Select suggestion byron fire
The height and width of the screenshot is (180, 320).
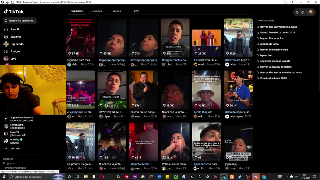266,55
